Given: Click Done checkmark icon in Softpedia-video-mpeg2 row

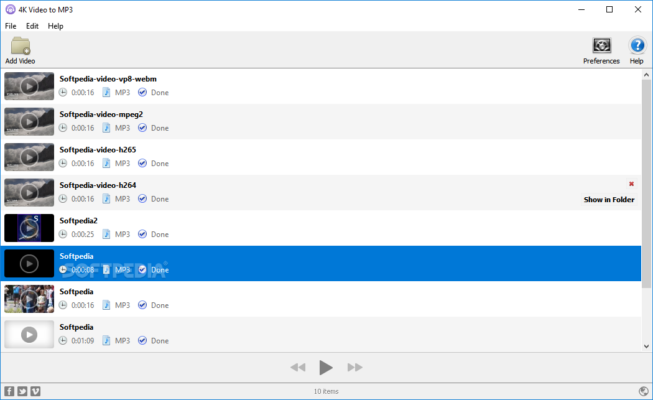Looking at the screenshot, I should (x=142, y=128).
